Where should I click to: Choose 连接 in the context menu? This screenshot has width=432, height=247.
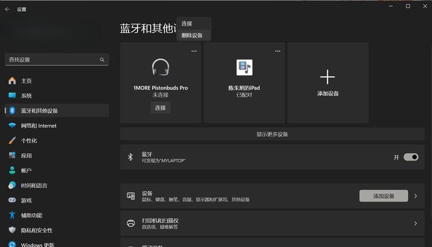[194, 23]
